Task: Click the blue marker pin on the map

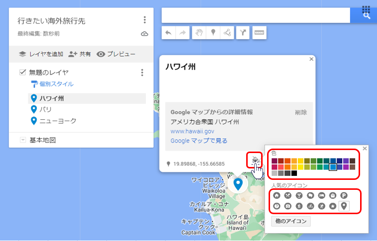Action: (238, 184)
